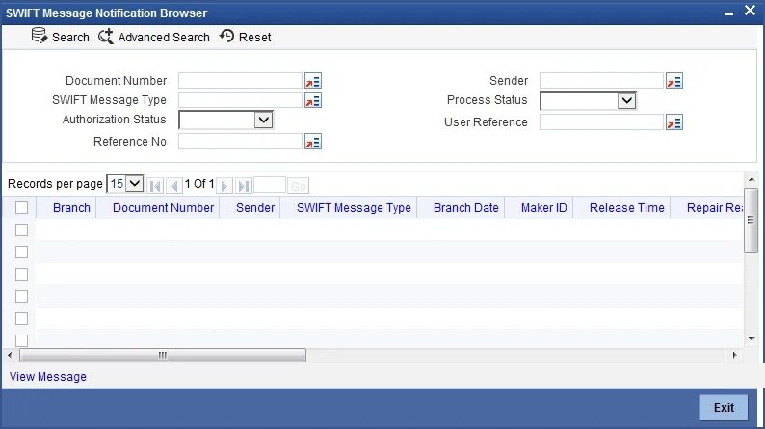765x429 pixels.
Task: Click the Search database icon
Action: coord(40,36)
